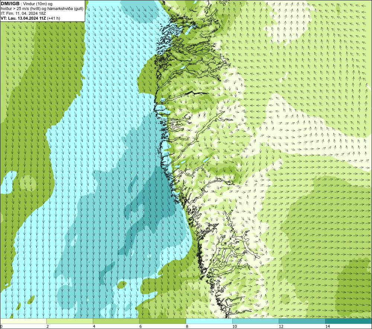Click the legend label '10'
The height and width of the screenshot is (329, 372).
pos(235,326)
